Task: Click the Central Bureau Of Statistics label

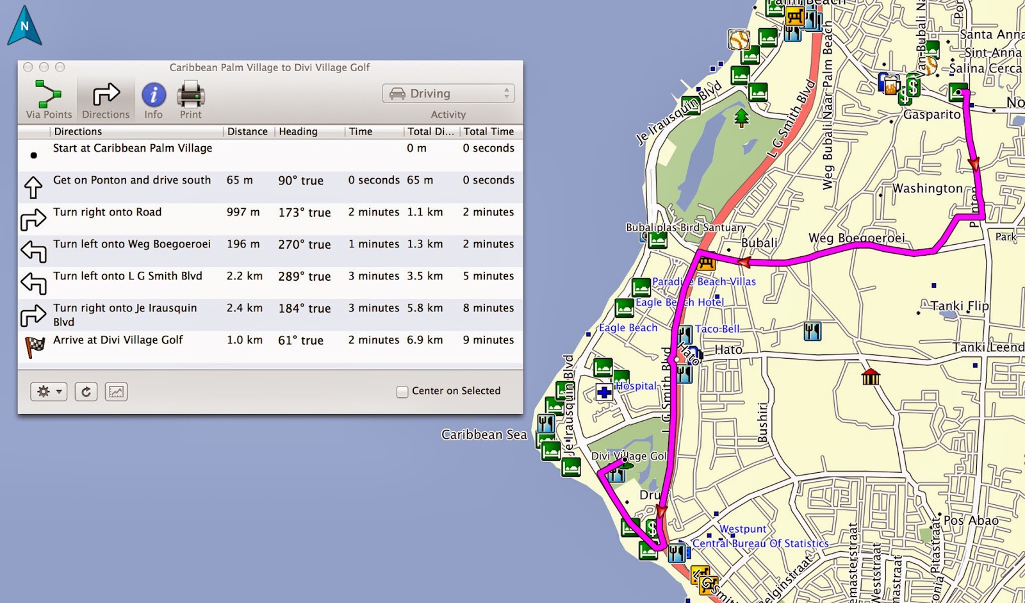Action: pos(760,543)
